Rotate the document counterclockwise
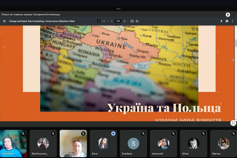The image size is (237, 158). coord(137,21)
